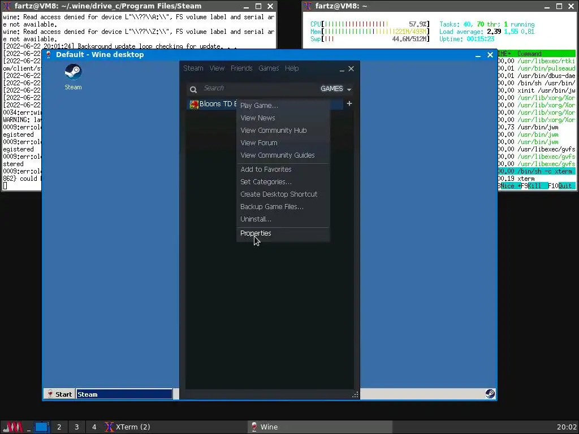Click the Wine icon in the bottom taskbar
Viewport: 579px width, 434px height.
(254, 427)
